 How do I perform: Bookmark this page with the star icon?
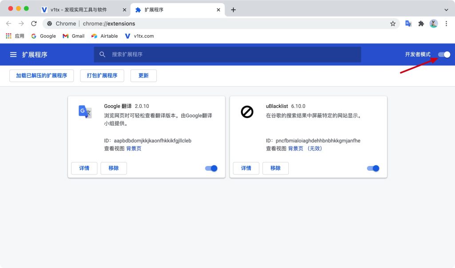click(393, 24)
